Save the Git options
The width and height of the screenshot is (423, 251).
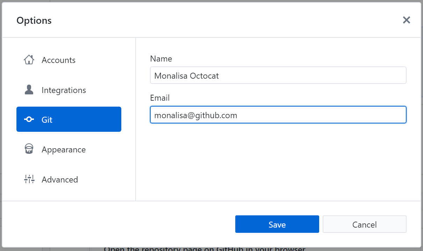277,224
